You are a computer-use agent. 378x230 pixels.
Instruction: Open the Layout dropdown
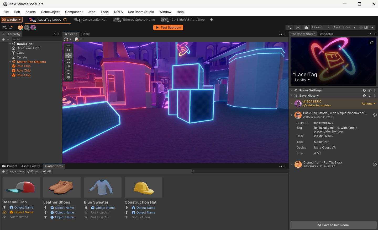click(321, 27)
